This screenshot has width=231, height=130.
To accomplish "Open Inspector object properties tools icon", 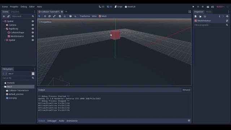I will (x=227, y=21).
